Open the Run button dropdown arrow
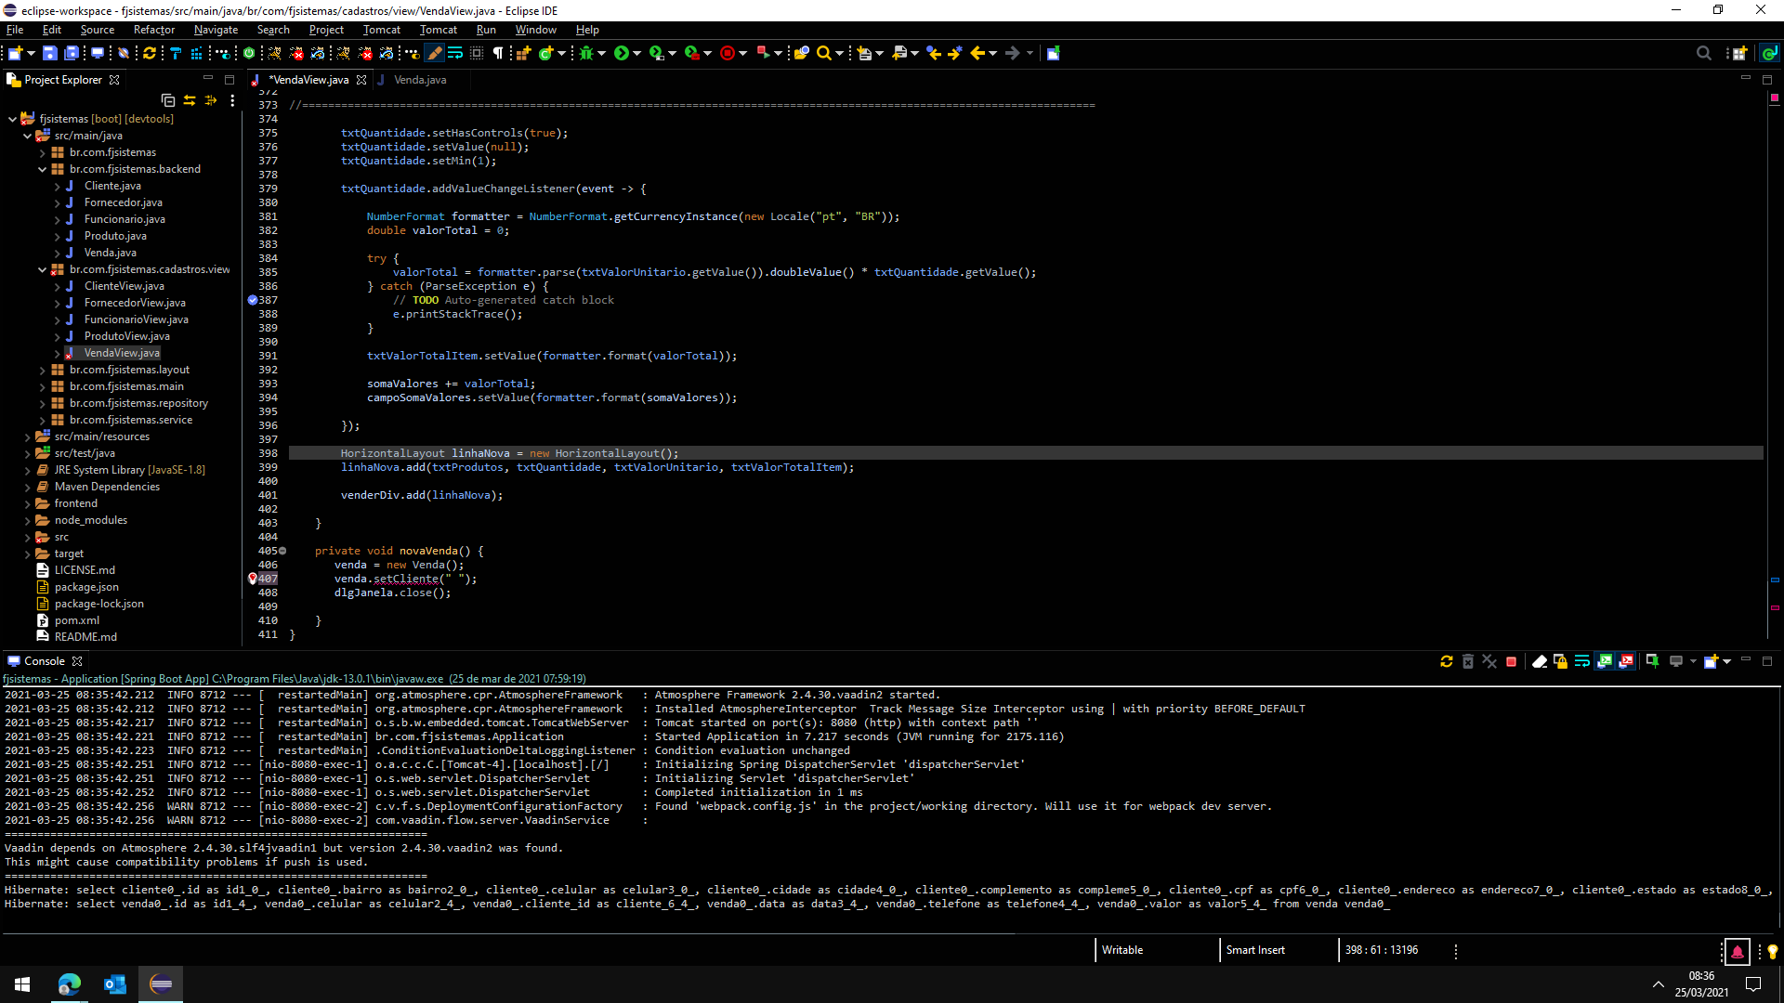Viewport: 1784px width, 1003px height. pyautogui.click(x=636, y=54)
